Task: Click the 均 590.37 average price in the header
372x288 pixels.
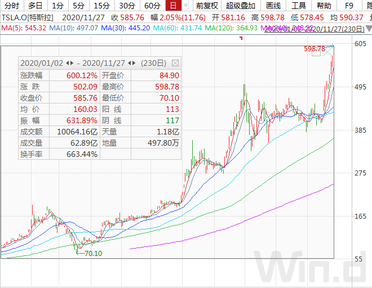Action: click(347, 17)
